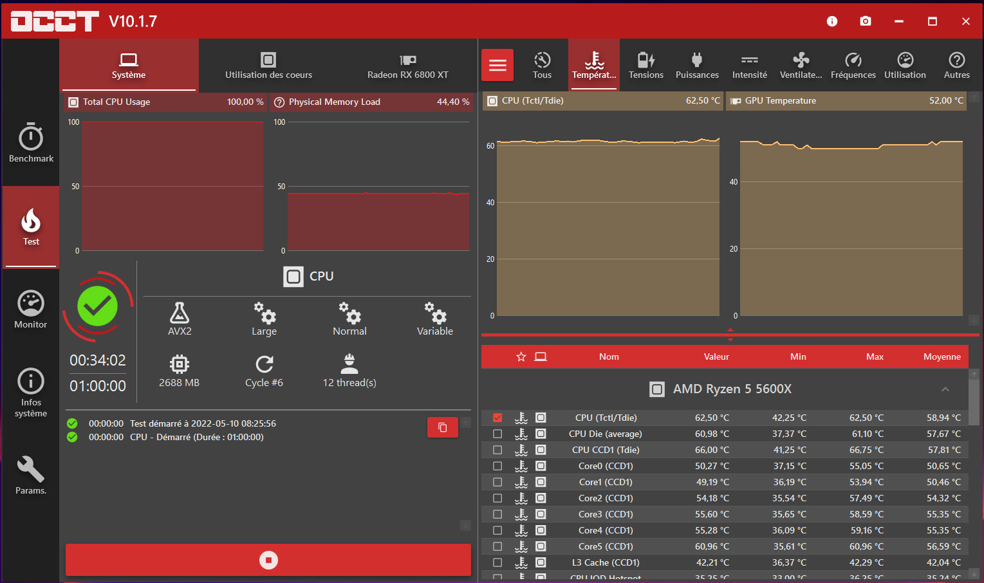984x583 pixels.
Task: Show the Tous sensors tab
Action: (x=543, y=65)
